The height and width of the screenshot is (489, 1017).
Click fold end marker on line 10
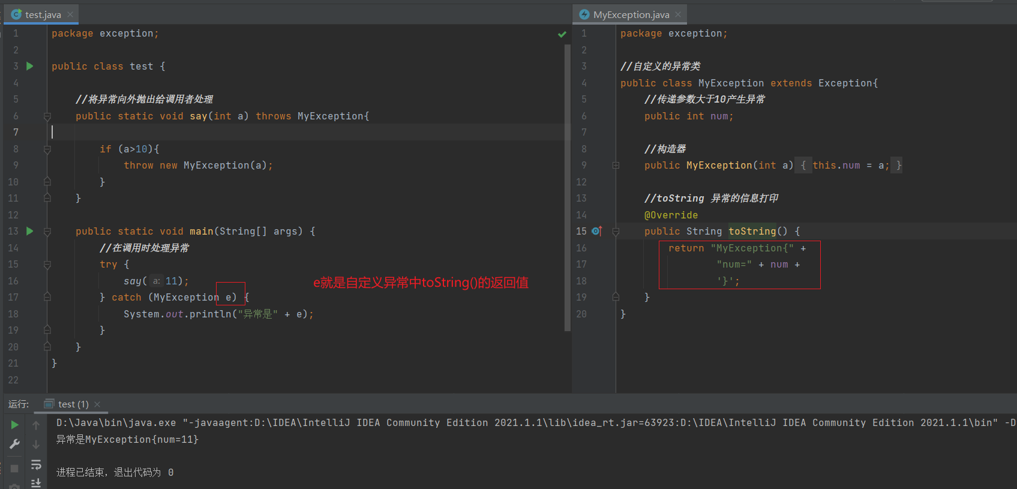[47, 182]
